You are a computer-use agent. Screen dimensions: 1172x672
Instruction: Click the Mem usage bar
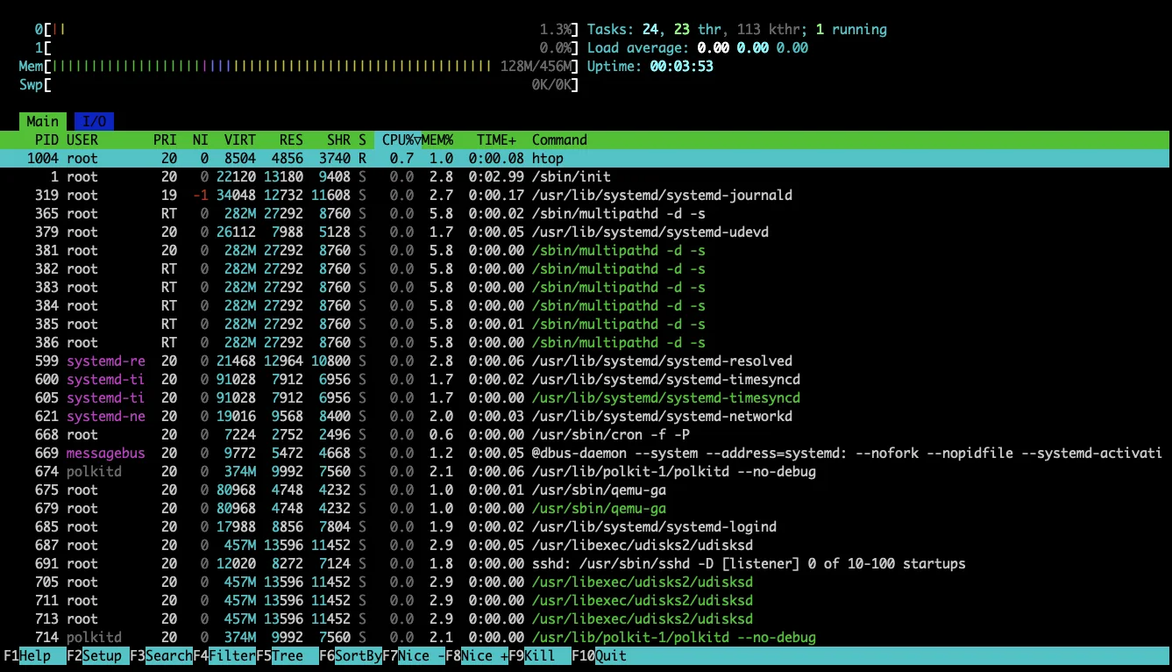click(x=299, y=67)
